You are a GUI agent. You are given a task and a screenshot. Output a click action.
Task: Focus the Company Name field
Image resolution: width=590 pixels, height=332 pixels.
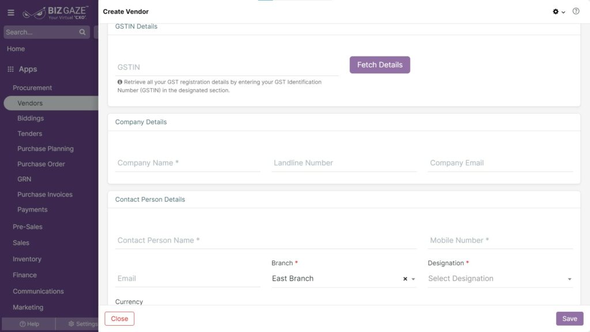pos(188,163)
